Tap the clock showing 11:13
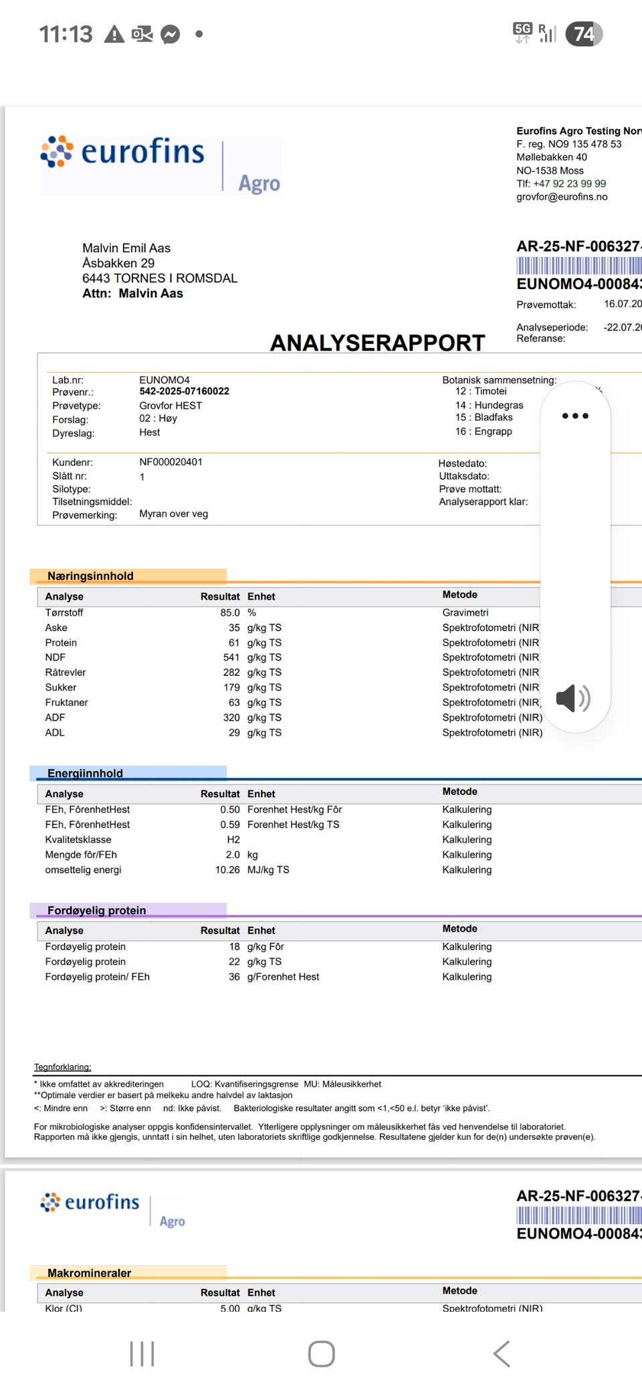This screenshot has height=1392, width=642. click(x=66, y=34)
